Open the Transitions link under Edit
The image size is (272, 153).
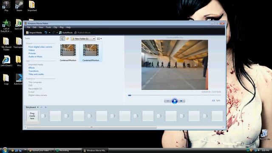pos(34,71)
